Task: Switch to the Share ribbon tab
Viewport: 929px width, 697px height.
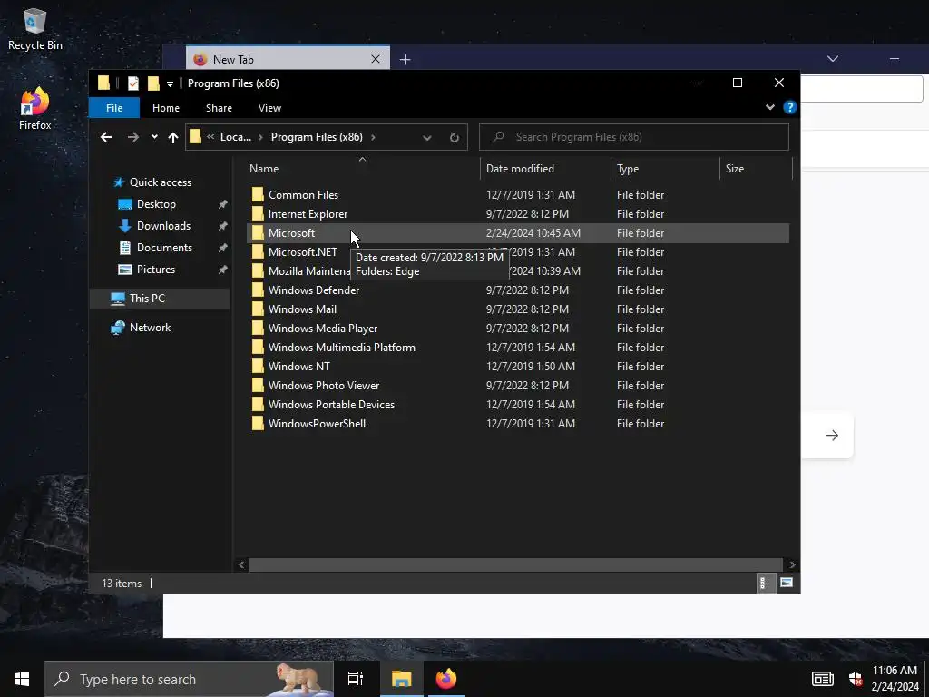Action: 219,108
